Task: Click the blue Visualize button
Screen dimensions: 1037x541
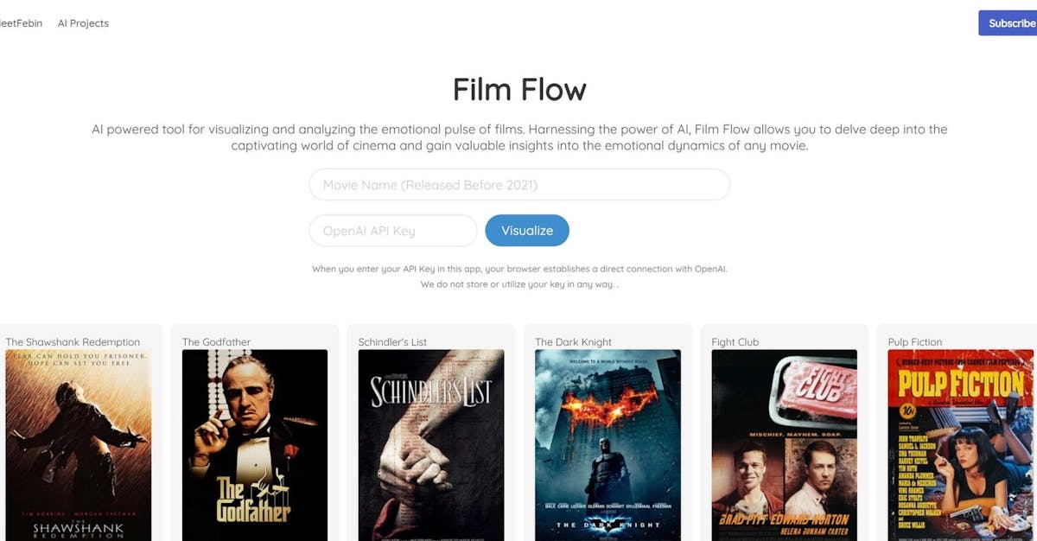Action: tap(527, 231)
